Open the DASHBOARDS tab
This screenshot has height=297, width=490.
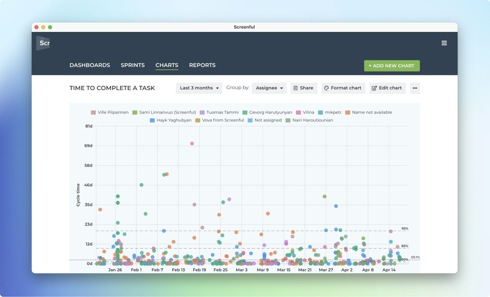90,65
